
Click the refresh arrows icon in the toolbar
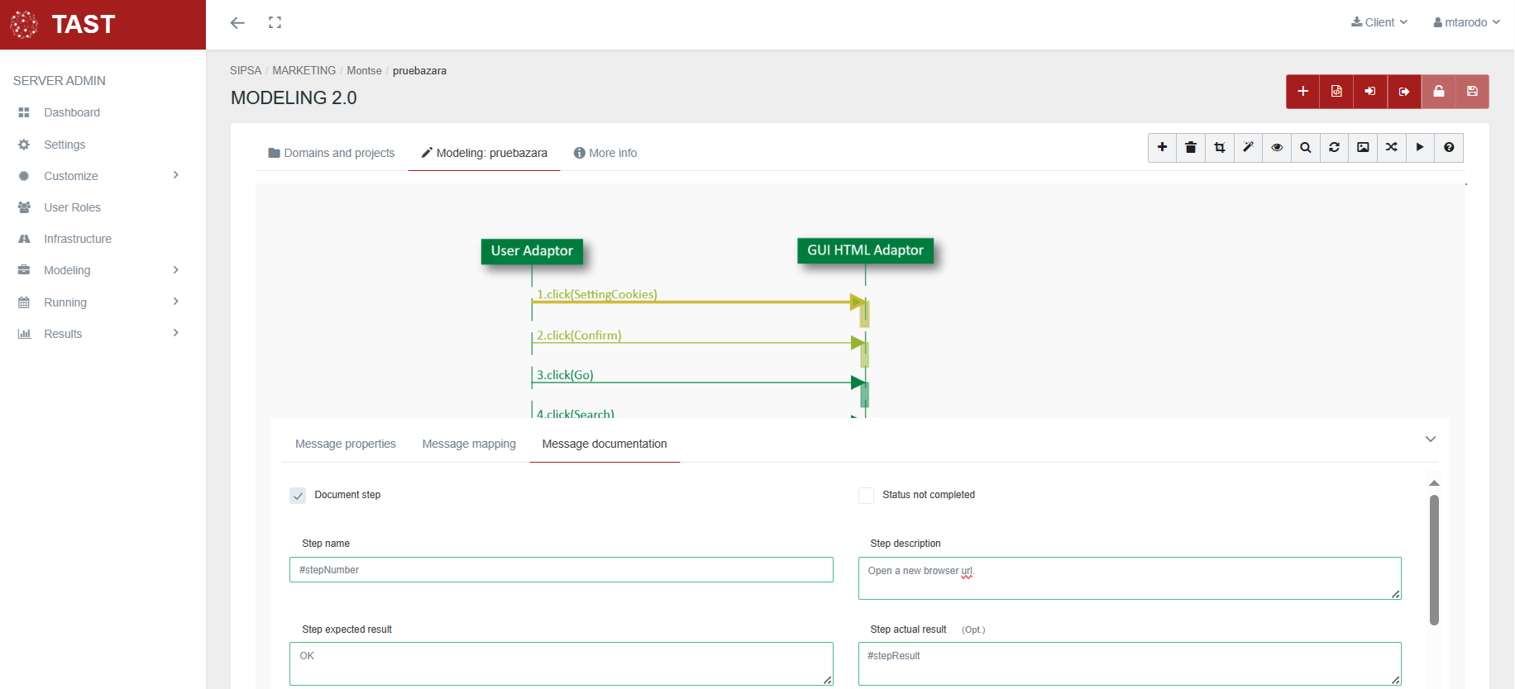(x=1335, y=148)
